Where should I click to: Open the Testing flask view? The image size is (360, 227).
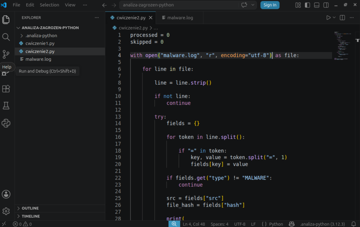point(6,106)
